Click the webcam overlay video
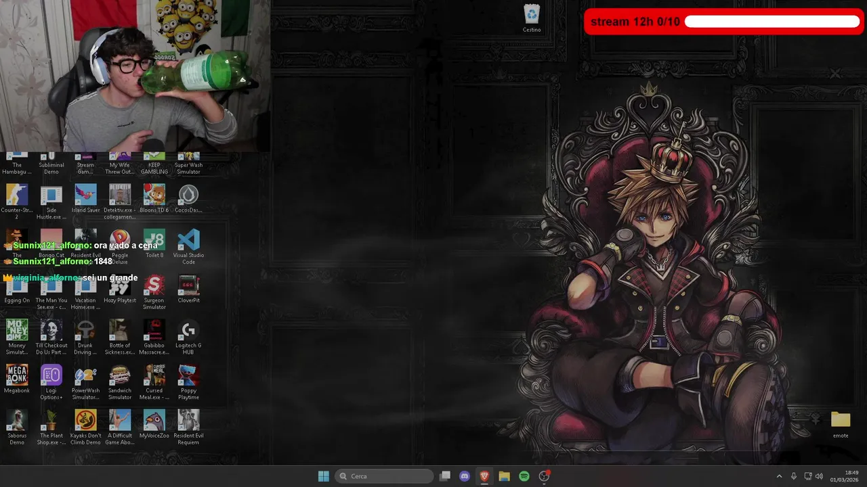 (x=135, y=76)
